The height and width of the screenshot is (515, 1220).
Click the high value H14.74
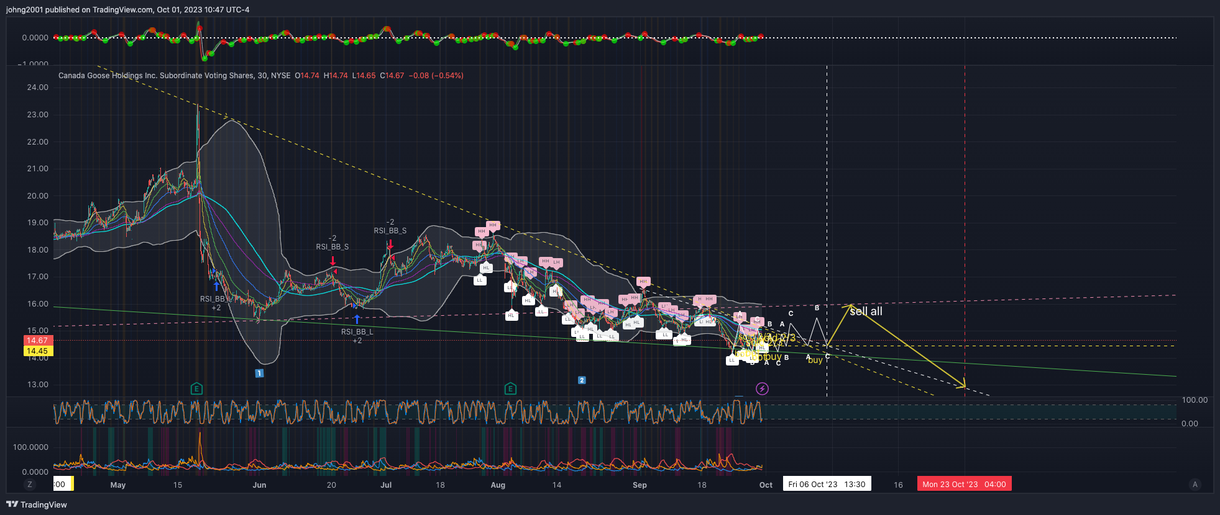tap(336, 76)
